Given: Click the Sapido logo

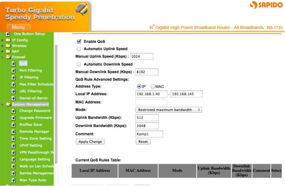Looking at the screenshot, I should point(266,5).
